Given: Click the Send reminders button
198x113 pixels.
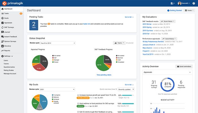Looking at the screenshot, I should [184, 66].
